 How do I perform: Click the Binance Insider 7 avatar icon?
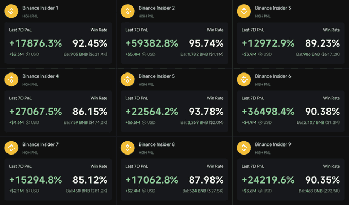[11, 148]
